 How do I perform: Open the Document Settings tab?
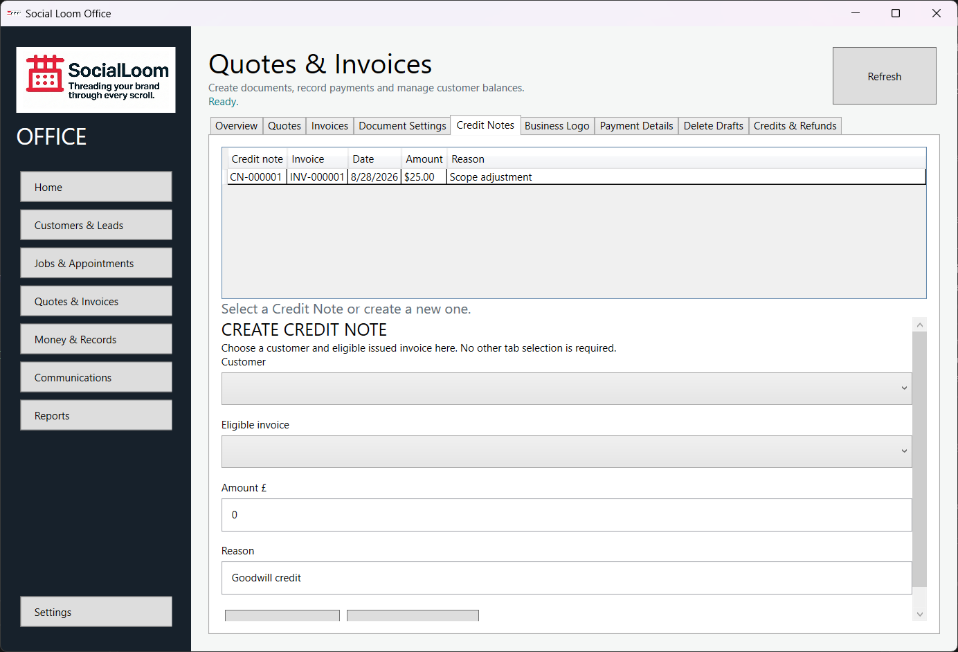(402, 126)
